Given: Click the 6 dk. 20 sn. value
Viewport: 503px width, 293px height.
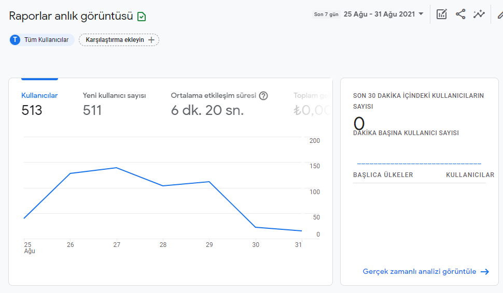Looking at the screenshot, I should tap(207, 110).
